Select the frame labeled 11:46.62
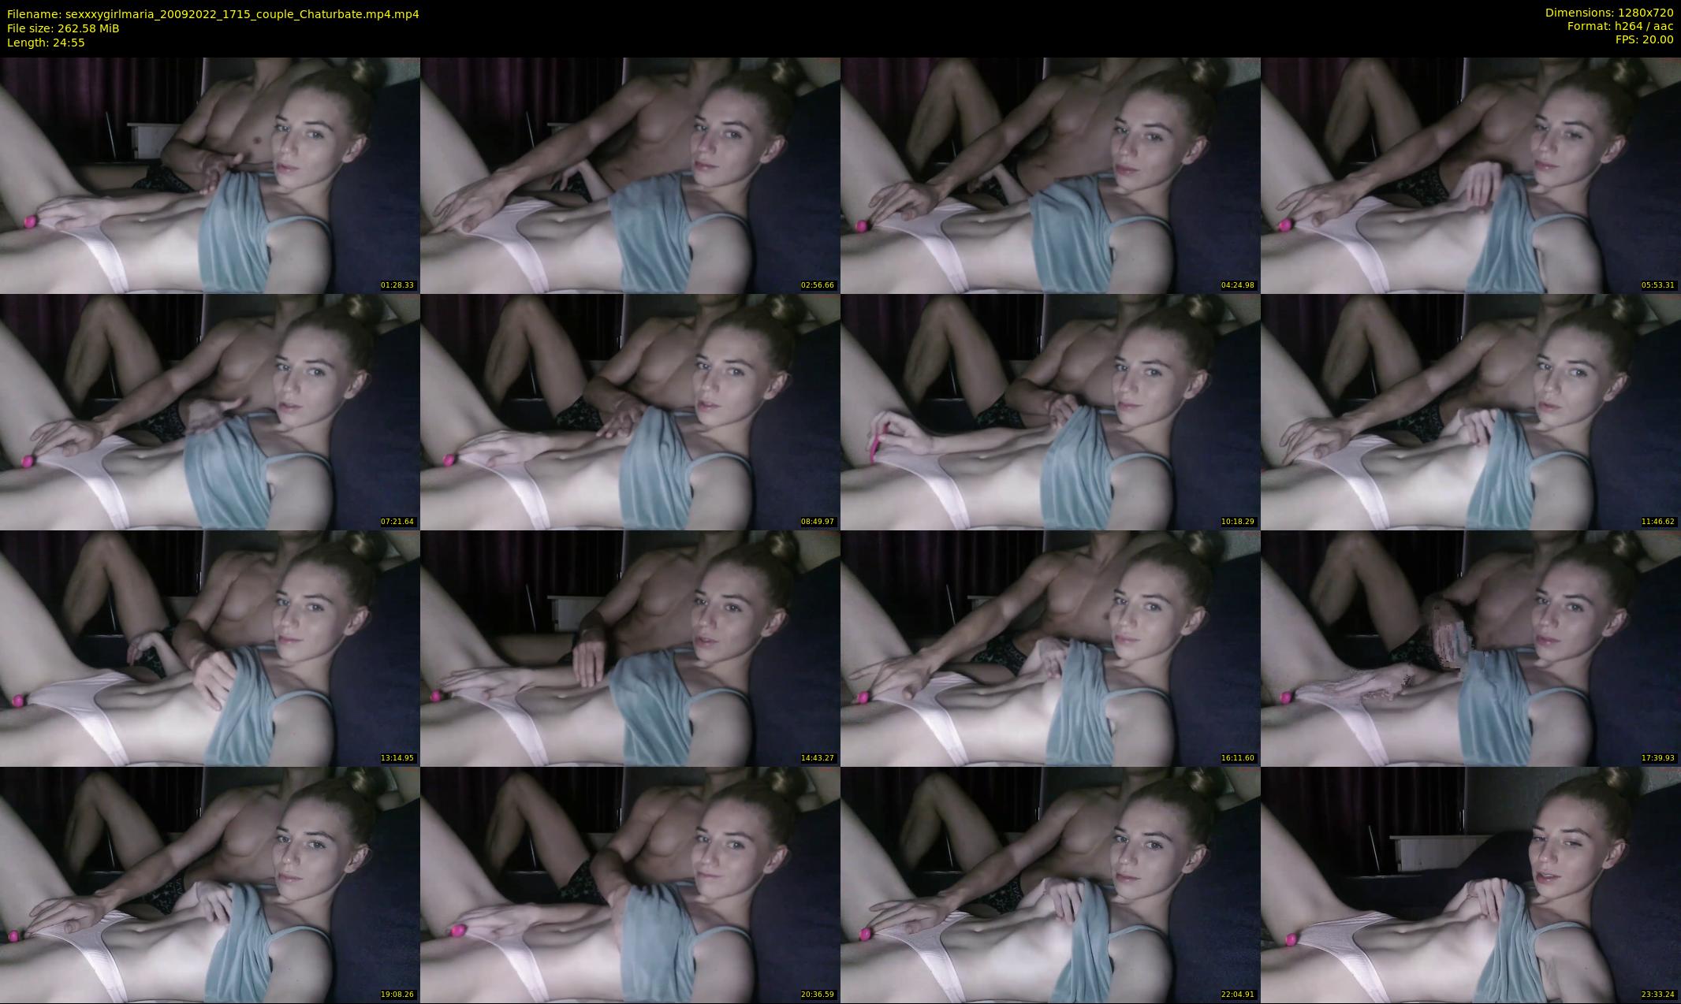Viewport: 1681px width, 1004px height. [x=1470, y=411]
